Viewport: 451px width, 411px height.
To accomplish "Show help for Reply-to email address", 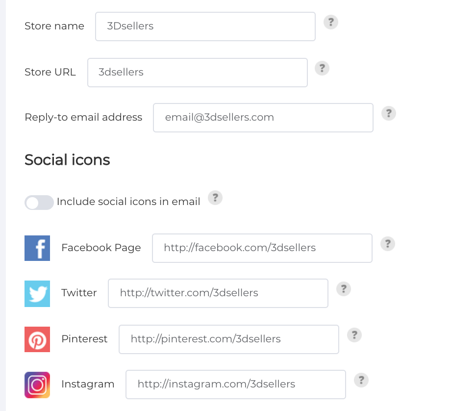I will click(389, 113).
